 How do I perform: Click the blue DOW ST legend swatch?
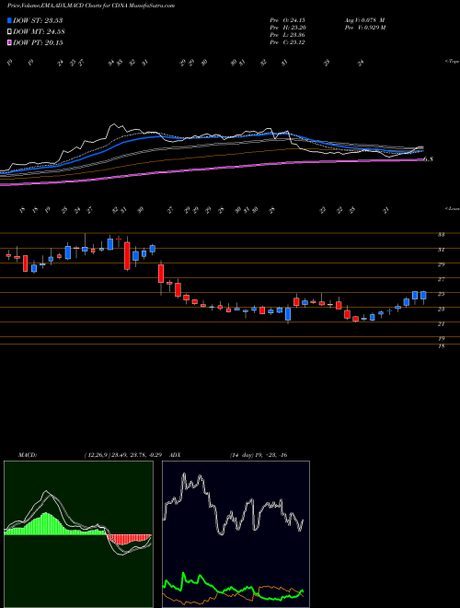[x=10, y=20]
